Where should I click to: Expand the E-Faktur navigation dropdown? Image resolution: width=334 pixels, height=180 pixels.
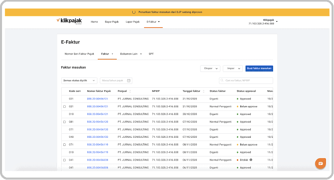pyautogui.click(x=159, y=22)
